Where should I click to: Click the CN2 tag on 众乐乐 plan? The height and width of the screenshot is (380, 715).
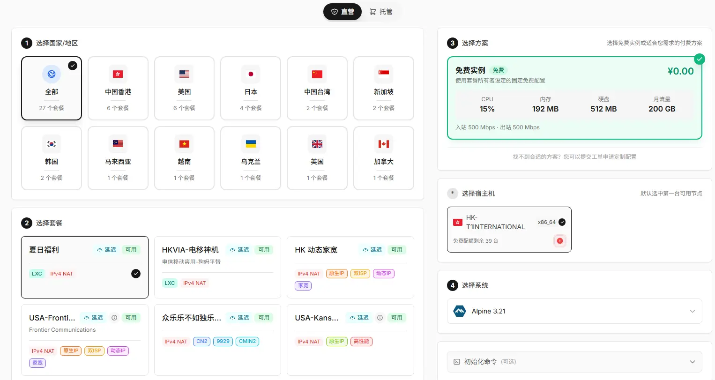(x=201, y=342)
